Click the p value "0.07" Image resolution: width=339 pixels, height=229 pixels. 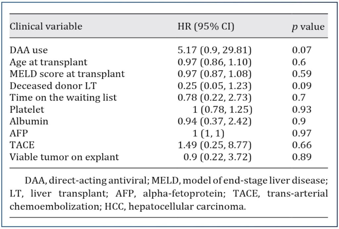(302, 50)
